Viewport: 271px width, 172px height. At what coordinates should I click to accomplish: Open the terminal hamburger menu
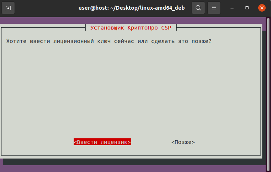(214, 8)
